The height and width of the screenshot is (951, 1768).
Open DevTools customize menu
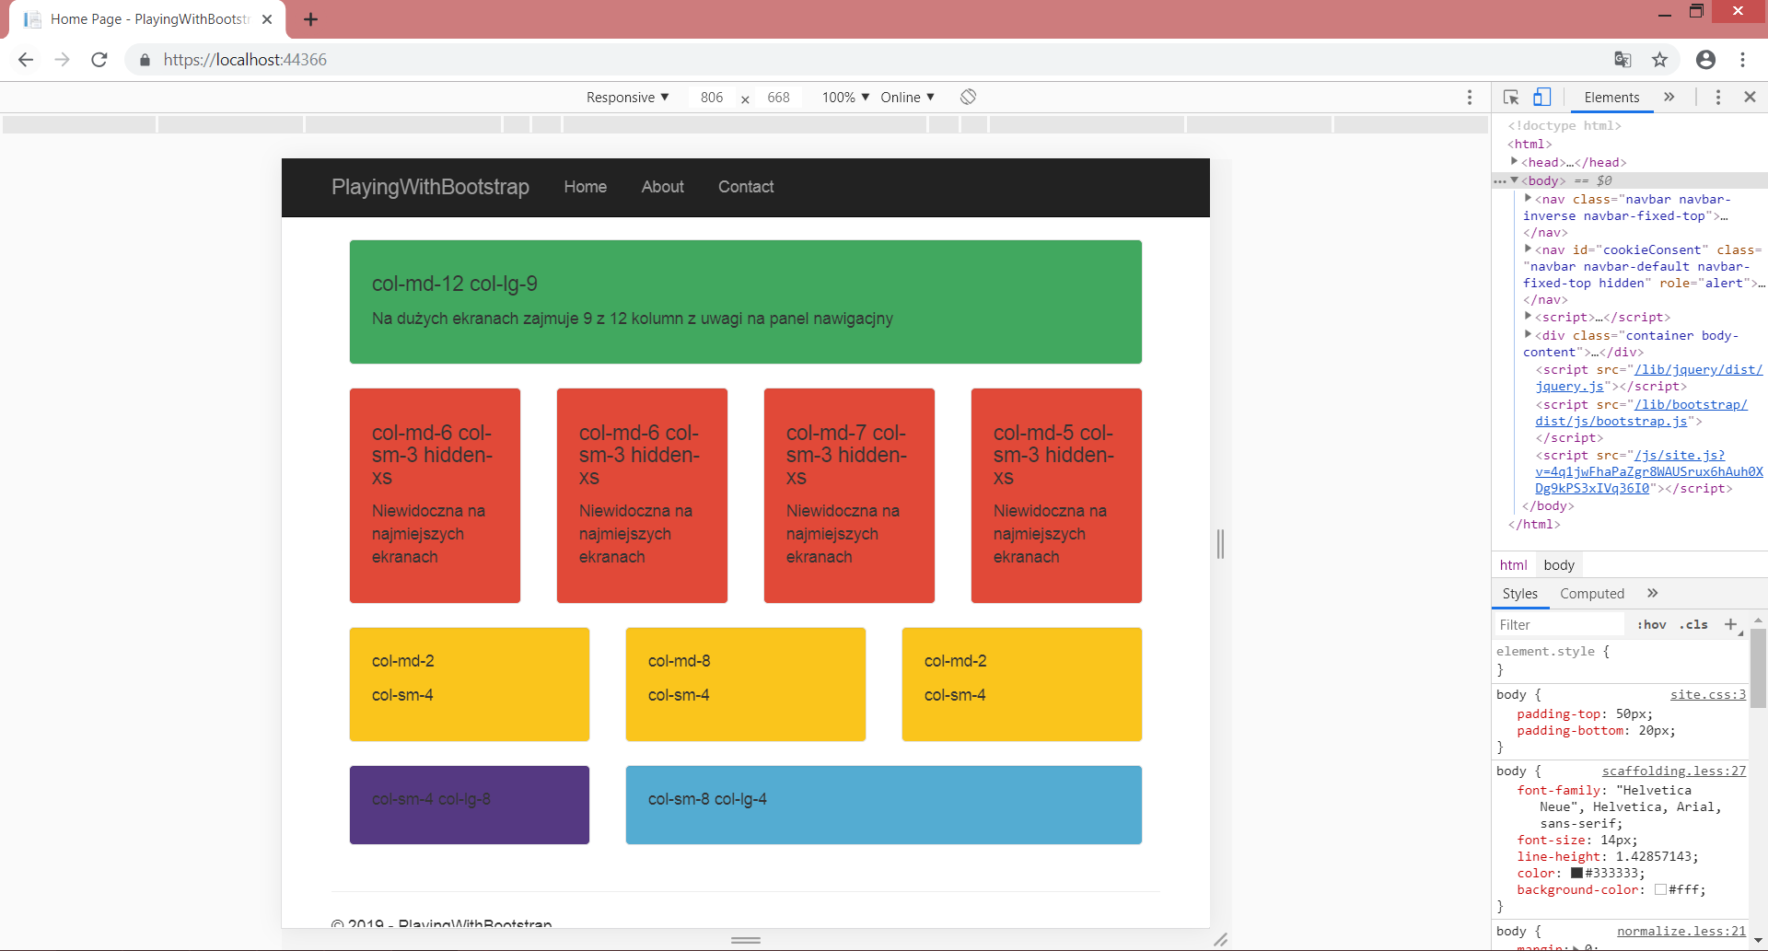[x=1717, y=97]
